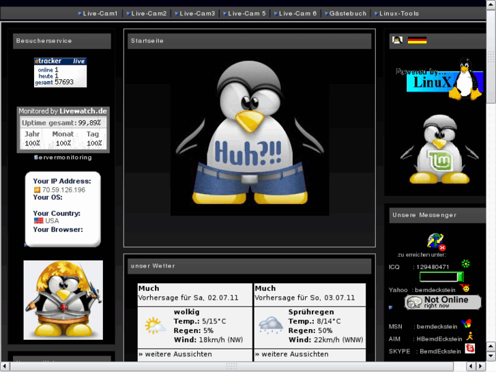
Task: Open the Livewatch.de uptime monitor badge
Action: click(63, 130)
